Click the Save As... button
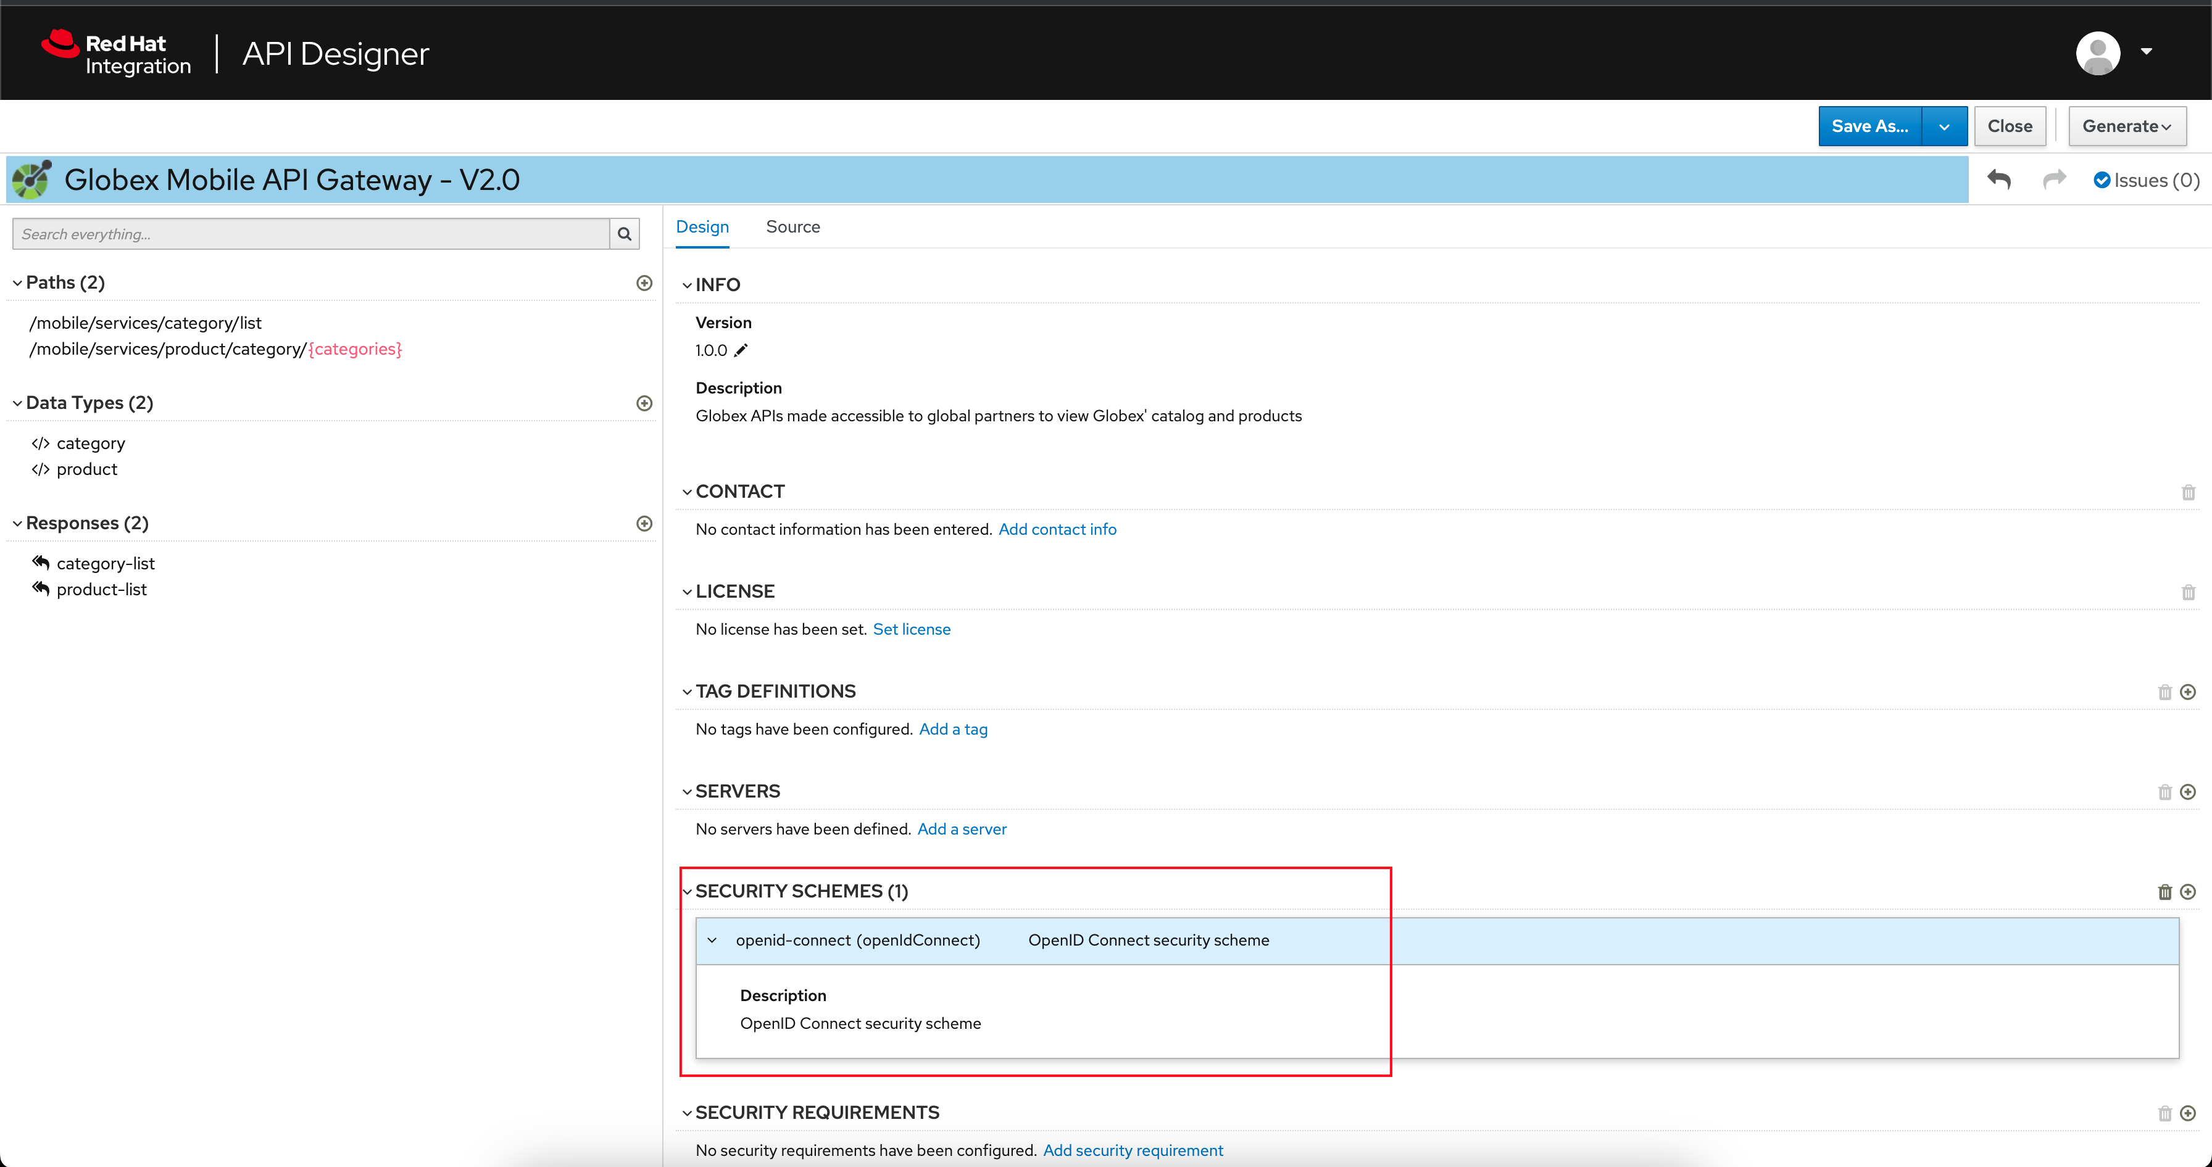The width and height of the screenshot is (2212, 1167). tap(1870, 126)
